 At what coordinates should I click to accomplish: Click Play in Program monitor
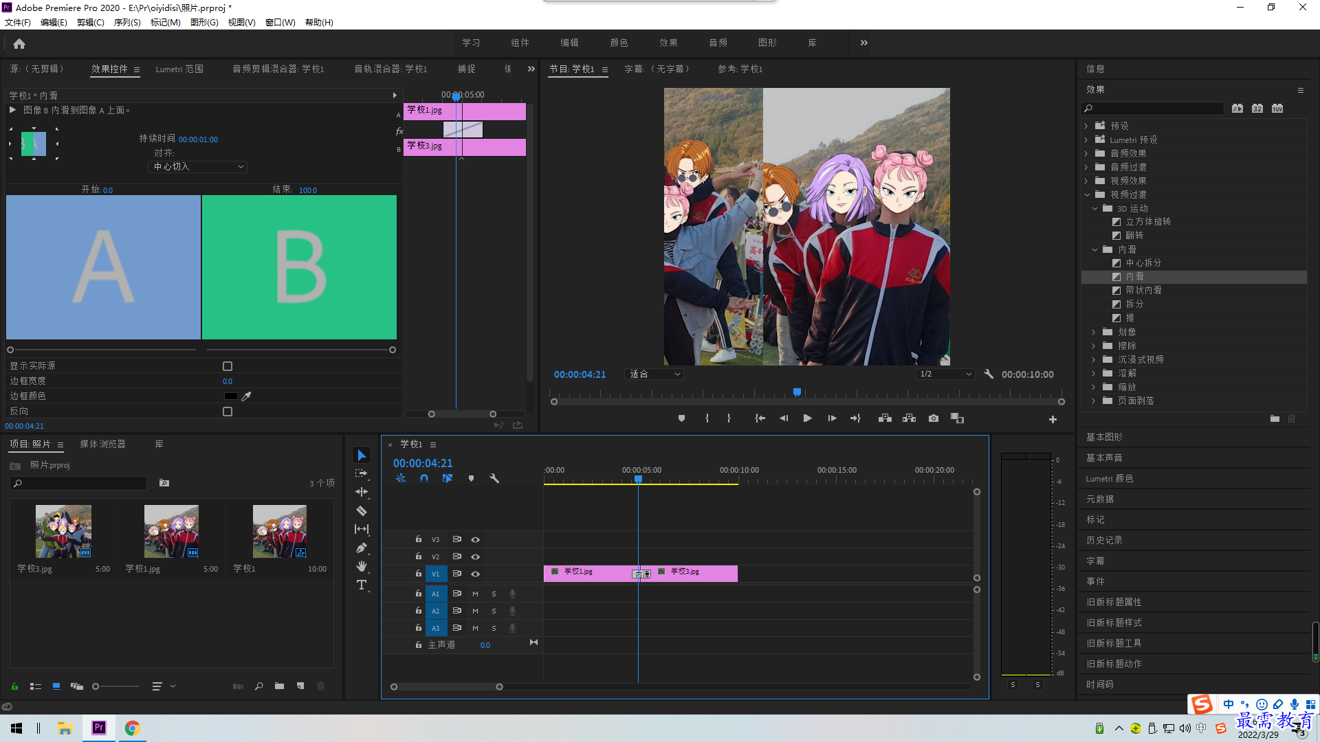click(808, 418)
